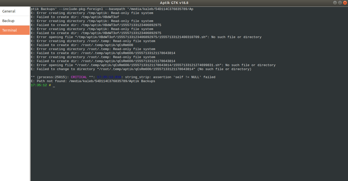Click the string_strip assertion failure line
This screenshot has width=348, height=181.
(170, 77)
